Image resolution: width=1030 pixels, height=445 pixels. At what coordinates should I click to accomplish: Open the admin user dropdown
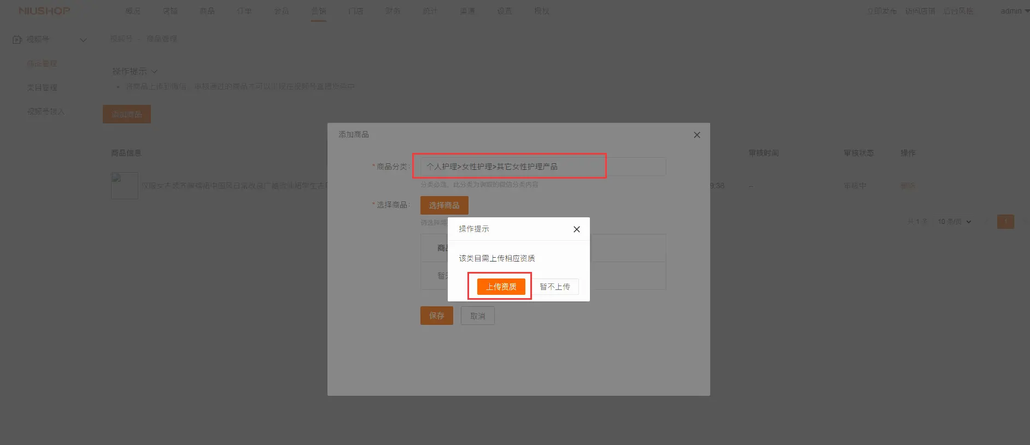point(1014,11)
